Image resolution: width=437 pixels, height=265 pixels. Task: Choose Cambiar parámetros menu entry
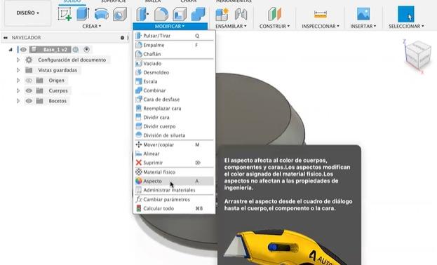tap(174, 200)
